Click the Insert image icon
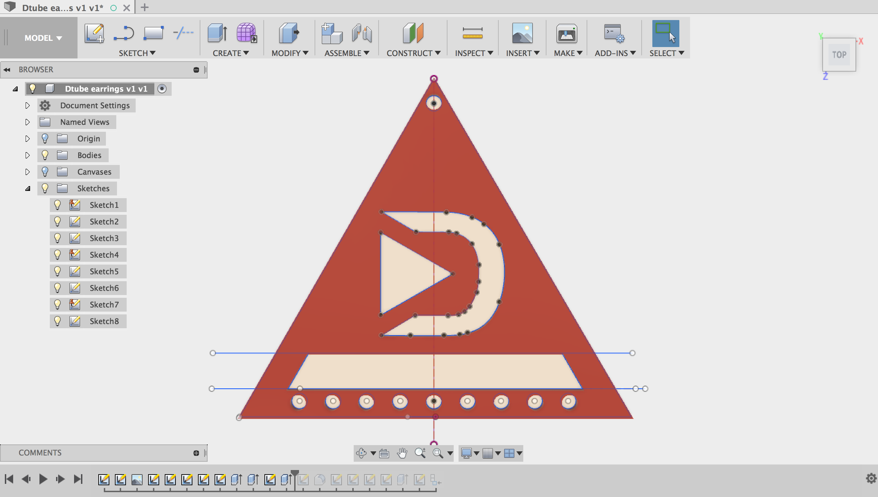This screenshot has height=497, width=878. click(x=522, y=33)
